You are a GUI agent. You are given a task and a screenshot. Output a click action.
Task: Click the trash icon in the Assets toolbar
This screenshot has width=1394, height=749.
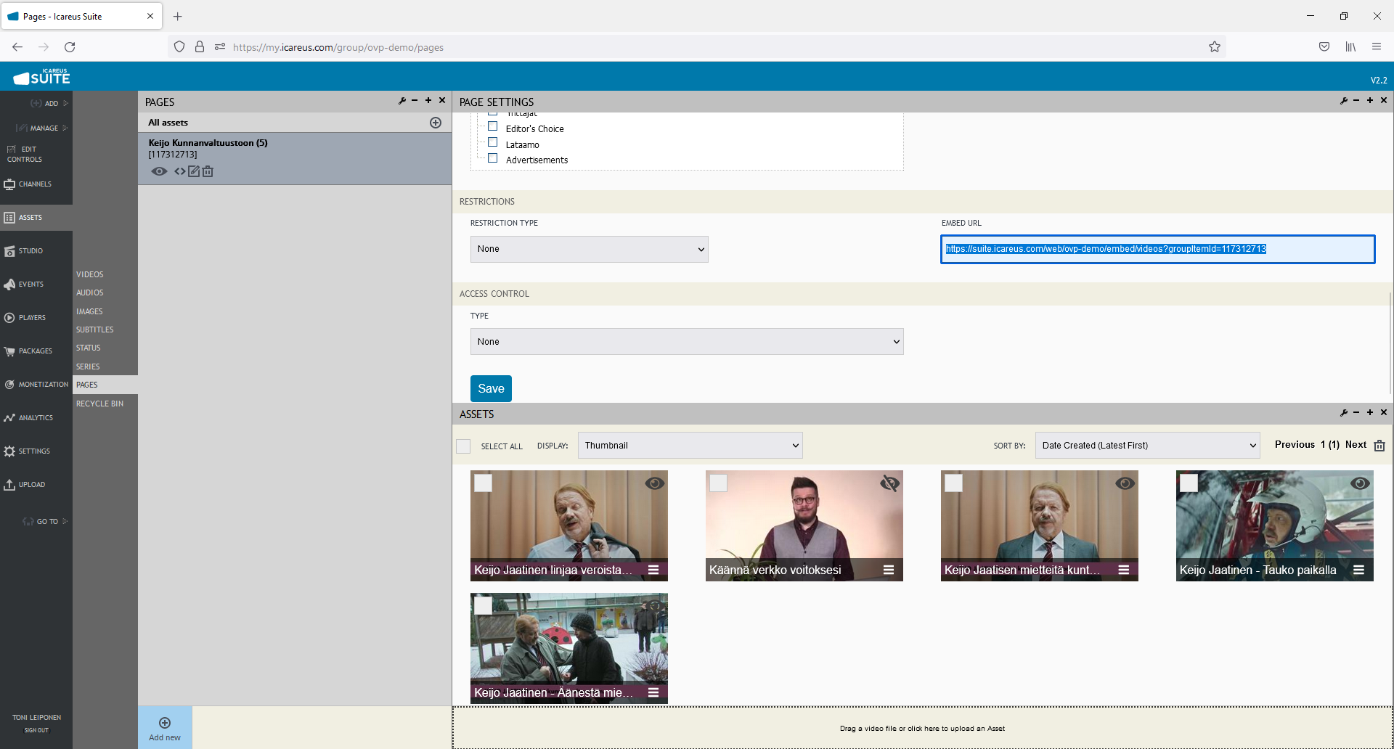[x=1379, y=446]
